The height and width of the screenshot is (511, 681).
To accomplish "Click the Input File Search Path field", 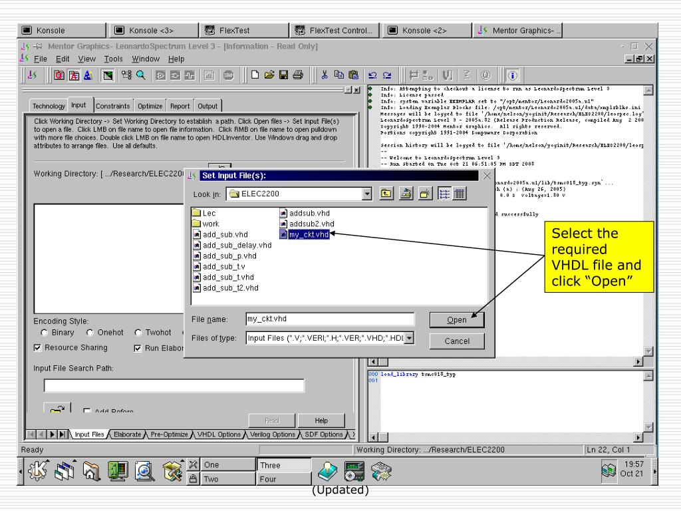I will click(174, 385).
